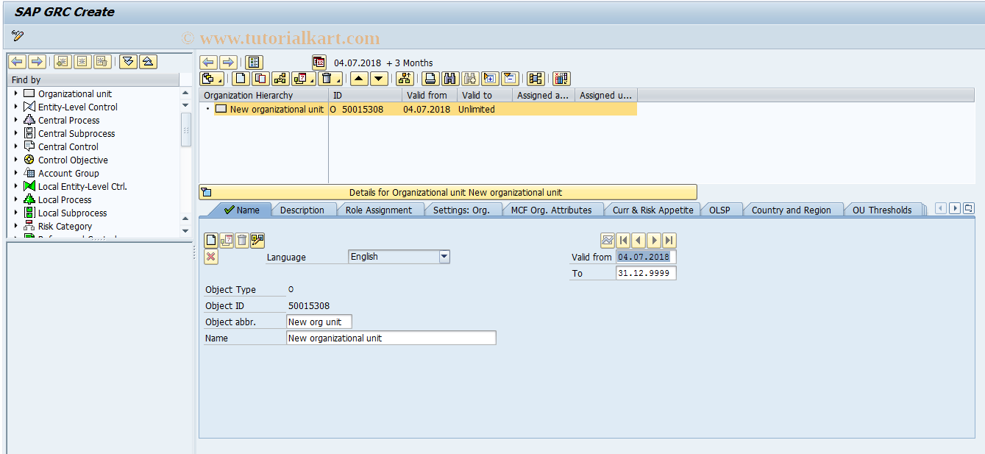The height and width of the screenshot is (454, 985).
Task: Click the overview chart icon near Valid from
Action: coord(608,240)
